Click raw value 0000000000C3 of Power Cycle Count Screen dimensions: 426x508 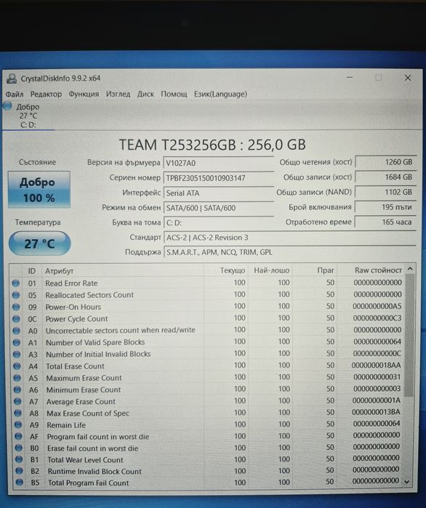tap(377, 318)
